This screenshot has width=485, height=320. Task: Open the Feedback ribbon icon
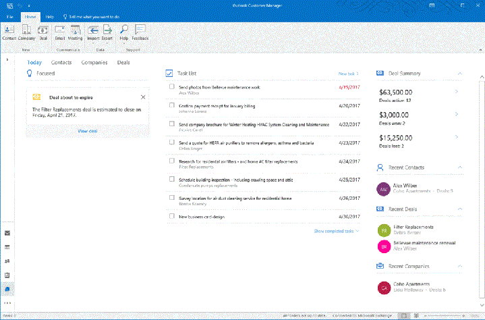pos(140,30)
